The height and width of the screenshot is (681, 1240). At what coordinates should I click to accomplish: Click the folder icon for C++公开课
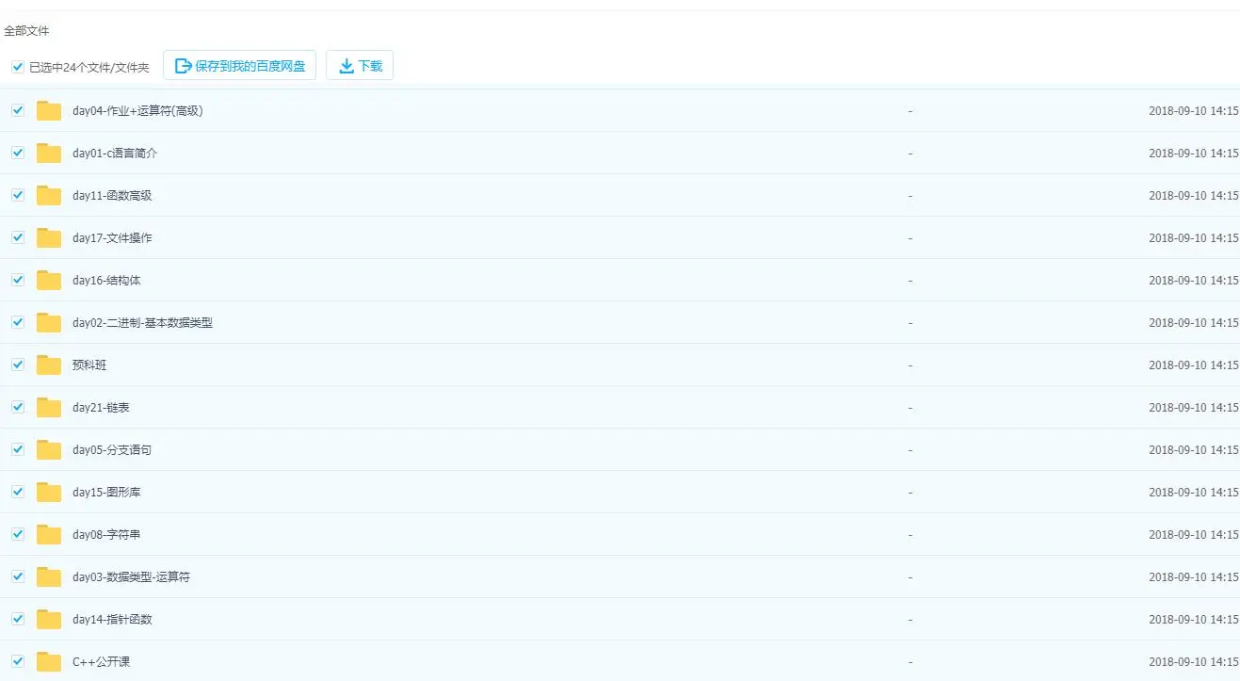49,661
